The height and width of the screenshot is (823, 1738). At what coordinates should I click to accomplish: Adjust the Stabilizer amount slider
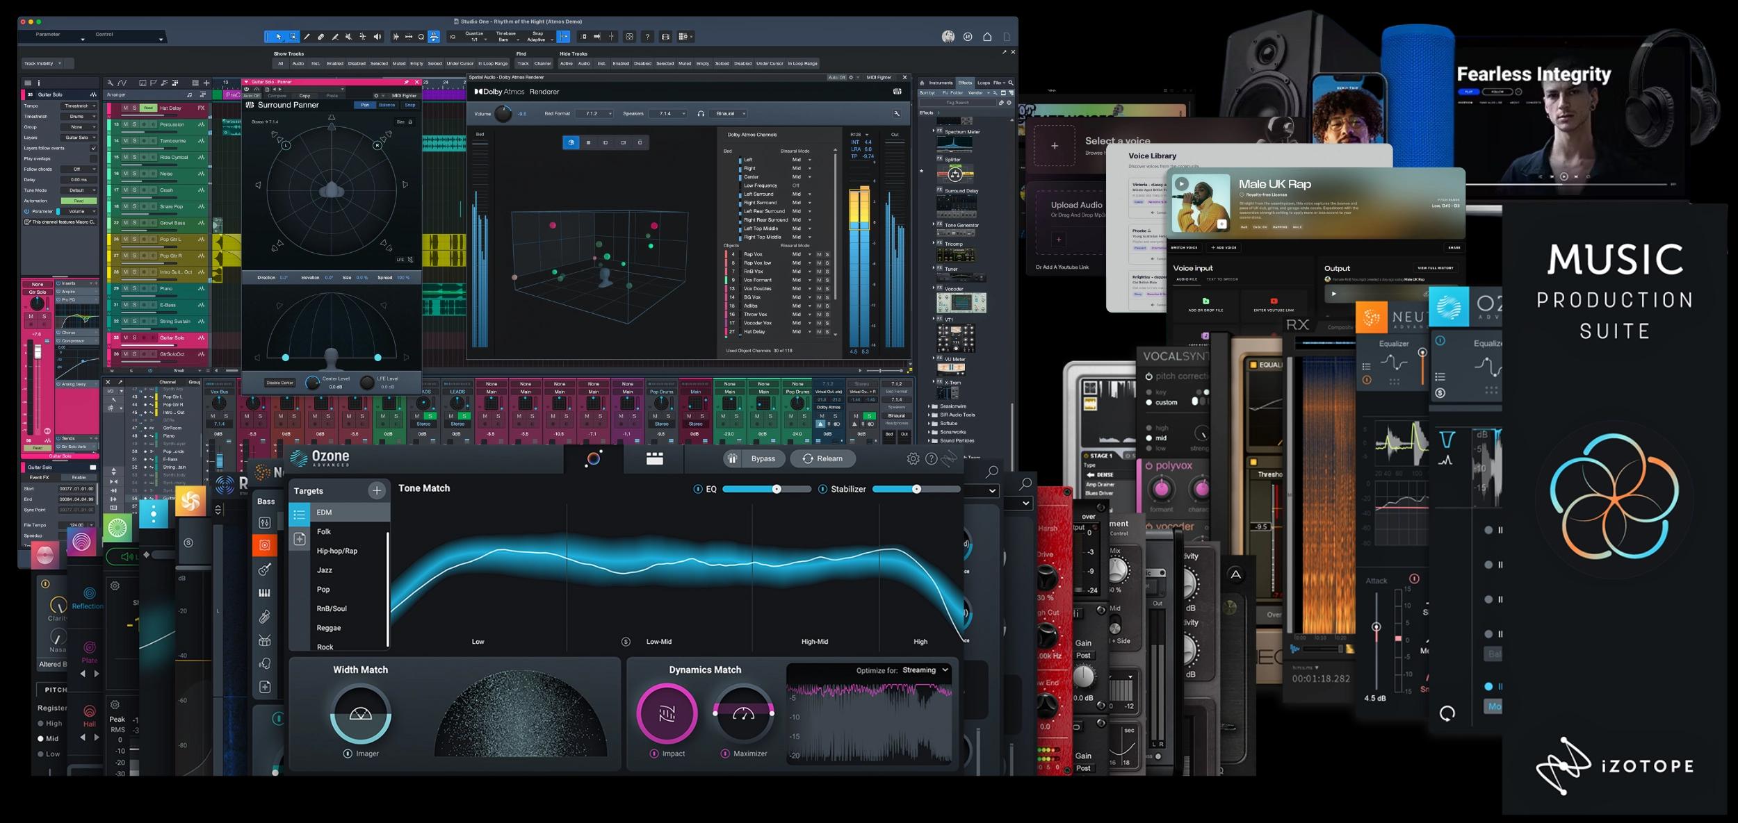point(916,489)
